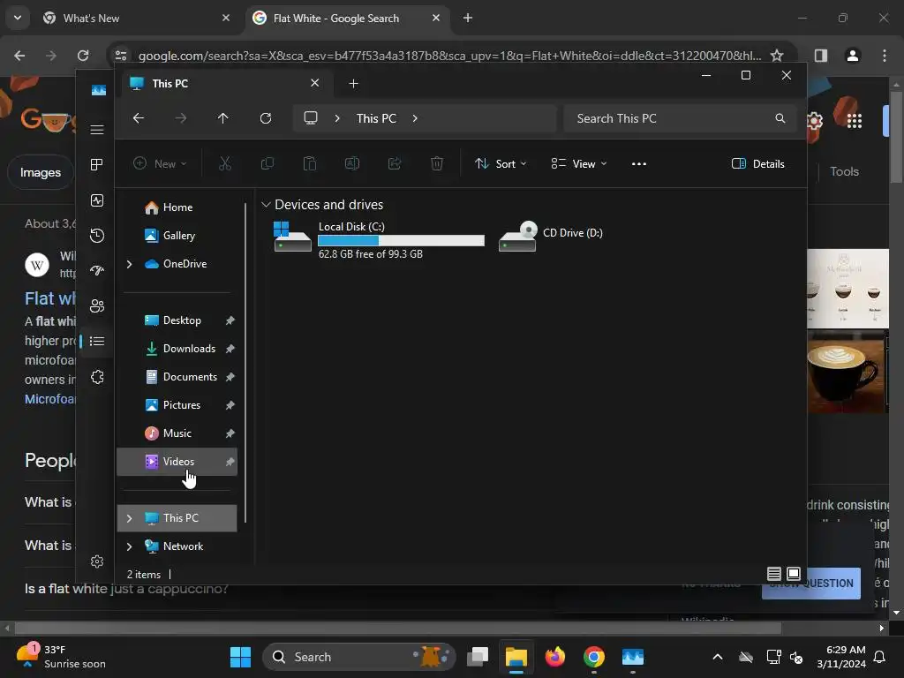The height and width of the screenshot is (678, 904).
Task: Click chevron before This PC in address bar
Action: (337, 118)
